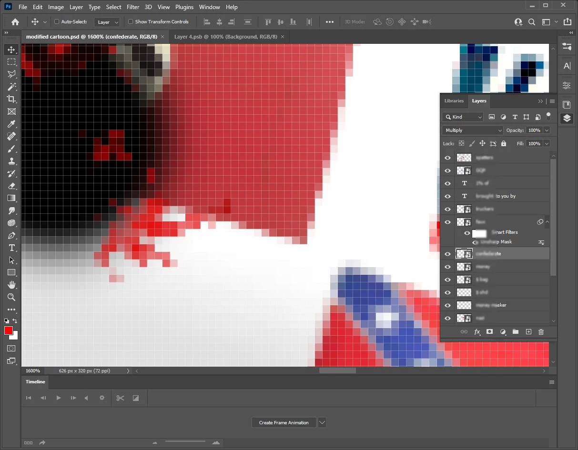Screen dimensions: 578x450
Task: Open Auto-Select Layer dropdown
Action: click(x=107, y=22)
